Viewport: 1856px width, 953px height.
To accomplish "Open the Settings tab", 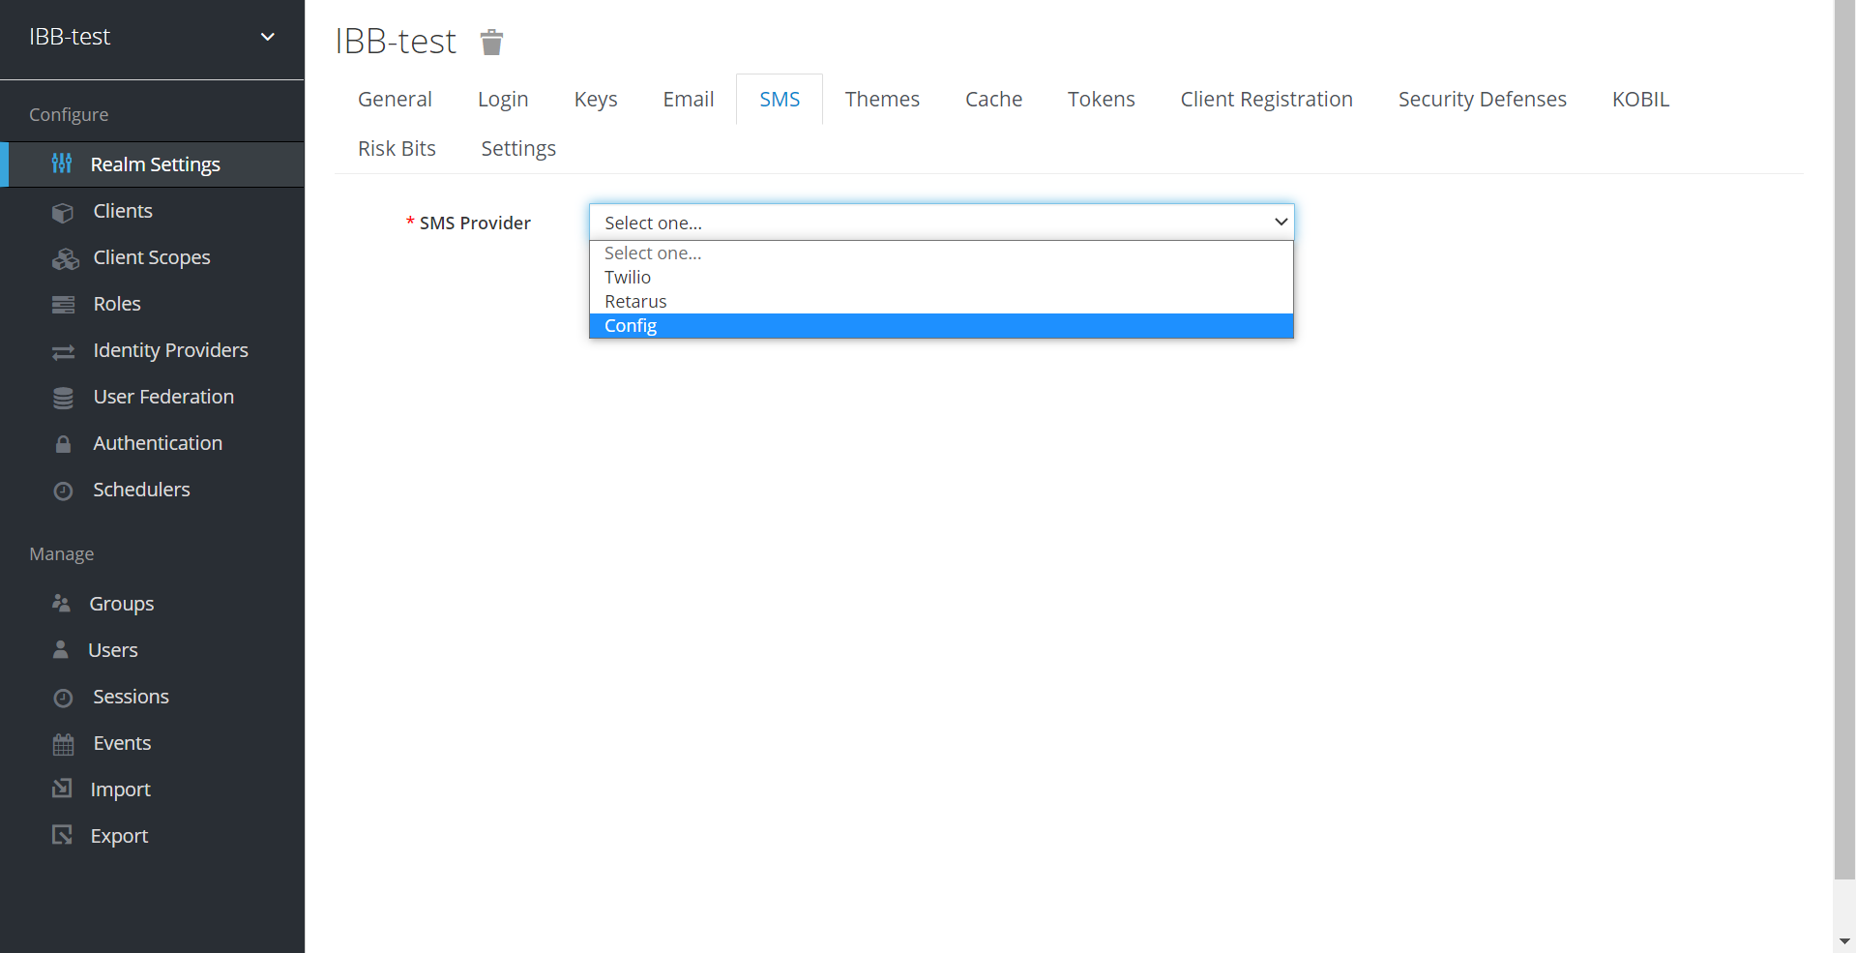I will [x=518, y=148].
